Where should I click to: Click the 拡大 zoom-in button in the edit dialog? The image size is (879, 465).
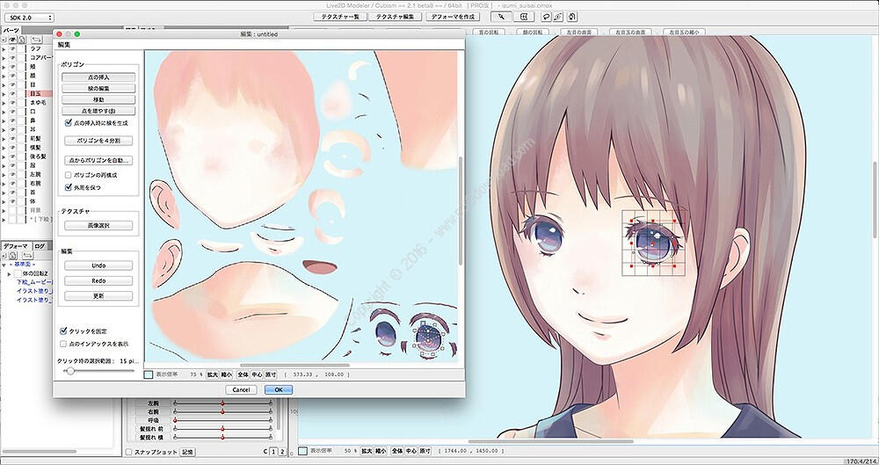pos(212,374)
